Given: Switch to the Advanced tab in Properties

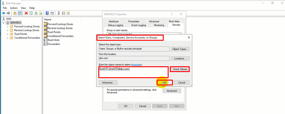Looking at the screenshot, I should 154,21.
